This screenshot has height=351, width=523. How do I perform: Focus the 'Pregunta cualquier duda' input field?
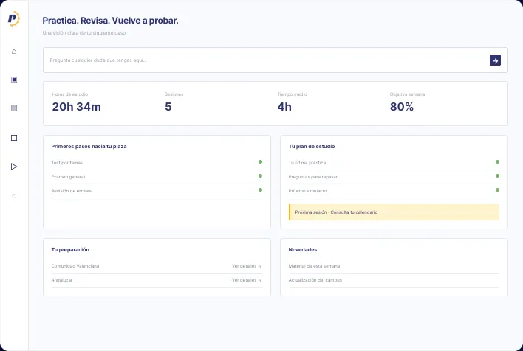[276, 60]
